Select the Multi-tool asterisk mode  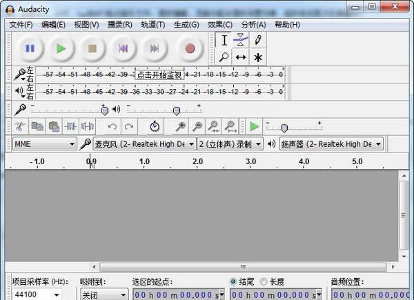click(x=257, y=57)
